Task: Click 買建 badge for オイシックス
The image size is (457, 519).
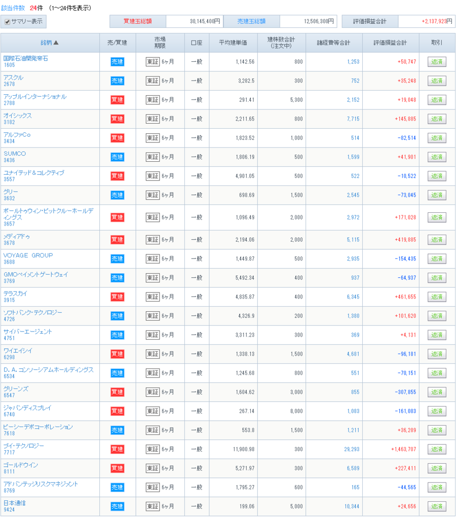Action: 118,119
